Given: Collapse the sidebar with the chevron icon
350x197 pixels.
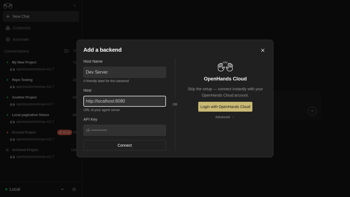Looking at the screenshot, I should (75, 5).
